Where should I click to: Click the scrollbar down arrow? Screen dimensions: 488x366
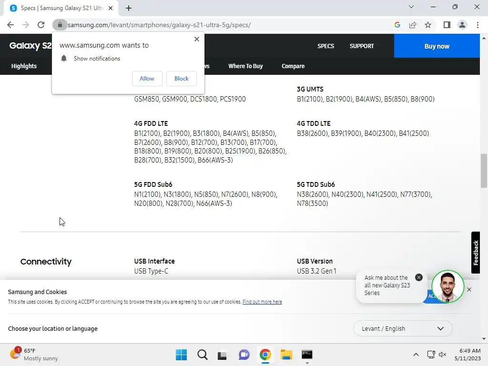tap(484, 339)
